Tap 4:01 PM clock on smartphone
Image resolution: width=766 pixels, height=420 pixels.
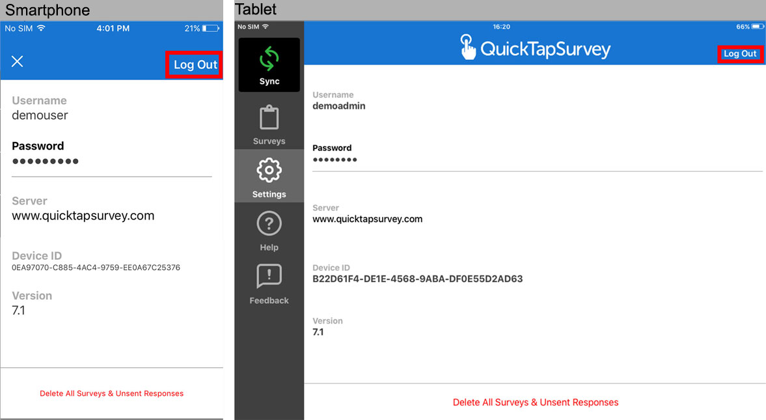click(x=113, y=29)
